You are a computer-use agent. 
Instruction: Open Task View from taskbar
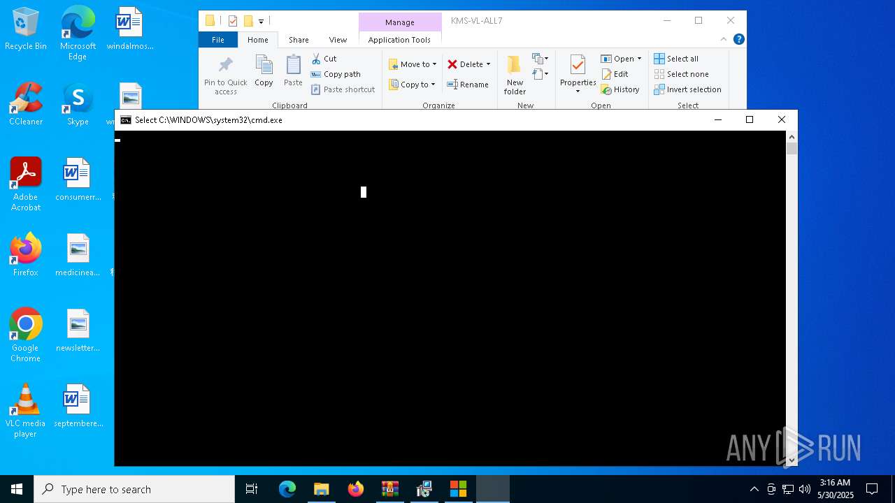[252, 489]
